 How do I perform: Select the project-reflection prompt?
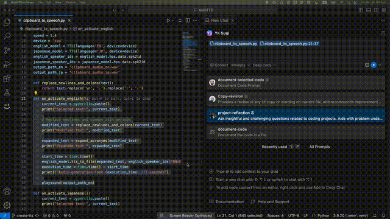[296, 116]
